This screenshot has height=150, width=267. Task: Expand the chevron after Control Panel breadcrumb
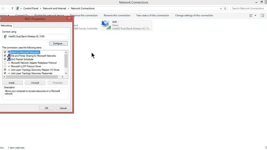pos(41,8)
